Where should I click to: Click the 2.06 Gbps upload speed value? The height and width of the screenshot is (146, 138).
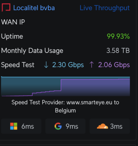pyautogui.click(x=114, y=65)
